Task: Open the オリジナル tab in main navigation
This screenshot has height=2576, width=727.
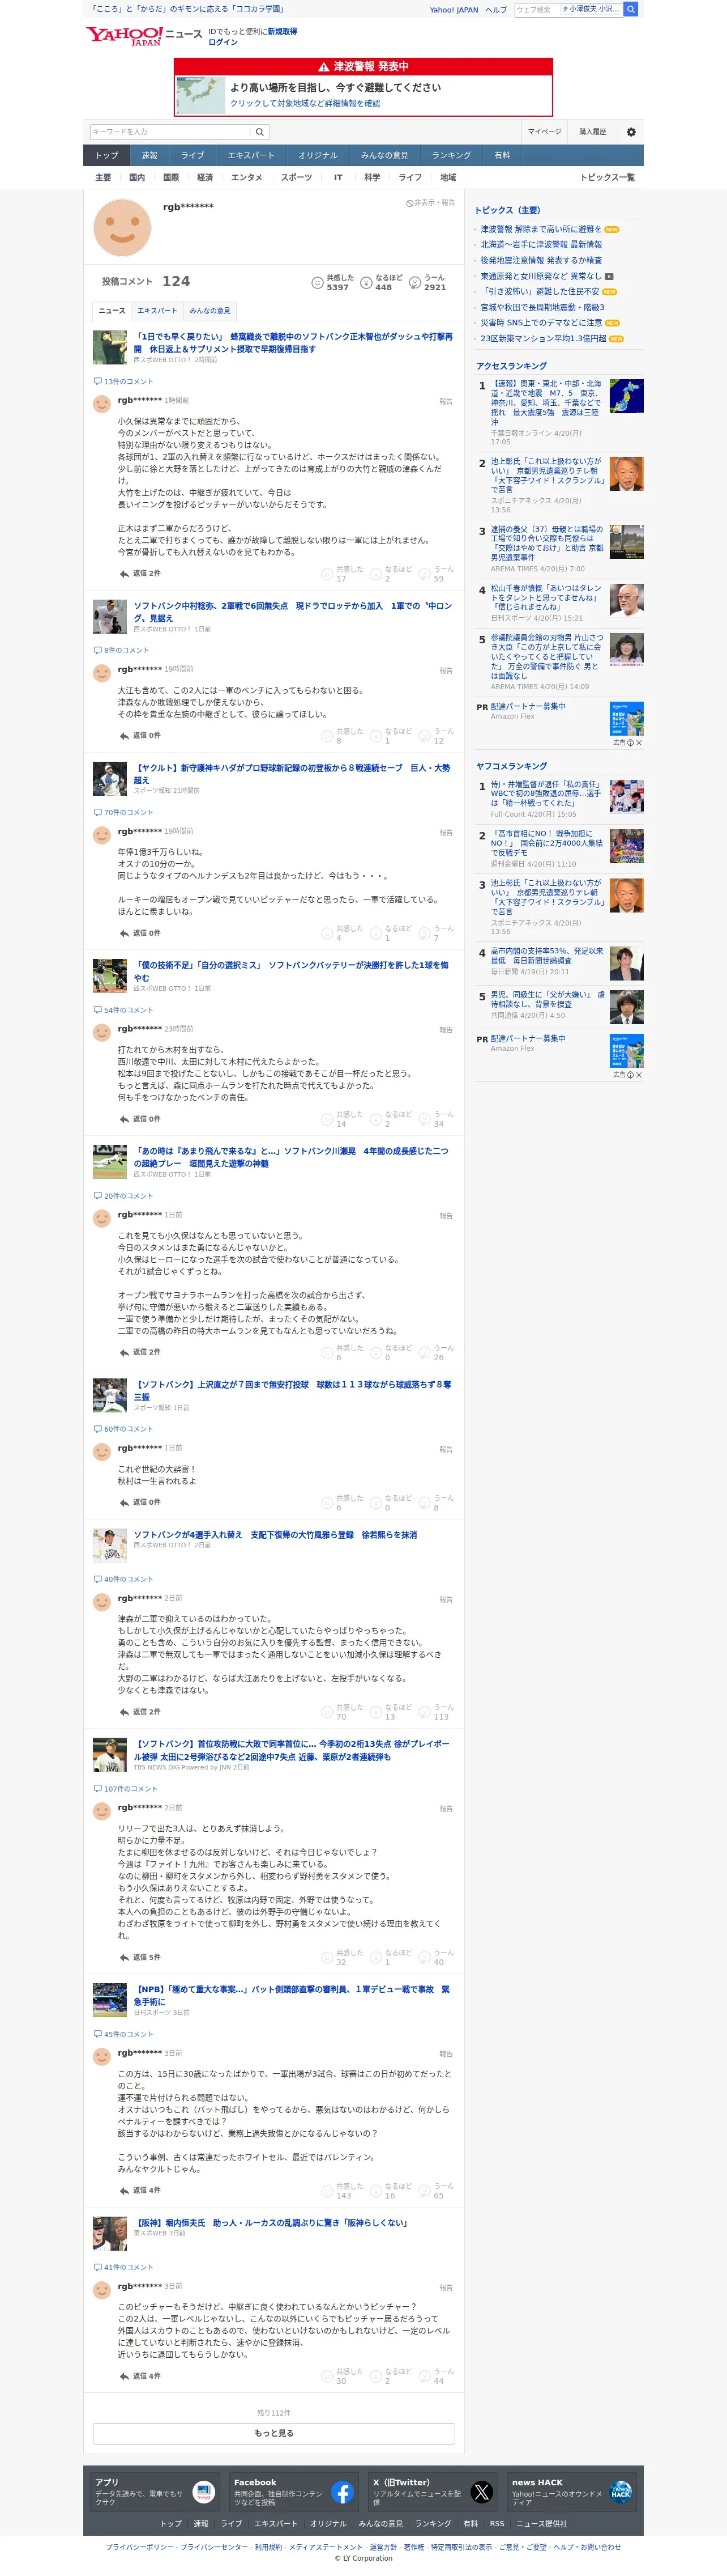Action: (x=318, y=156)
